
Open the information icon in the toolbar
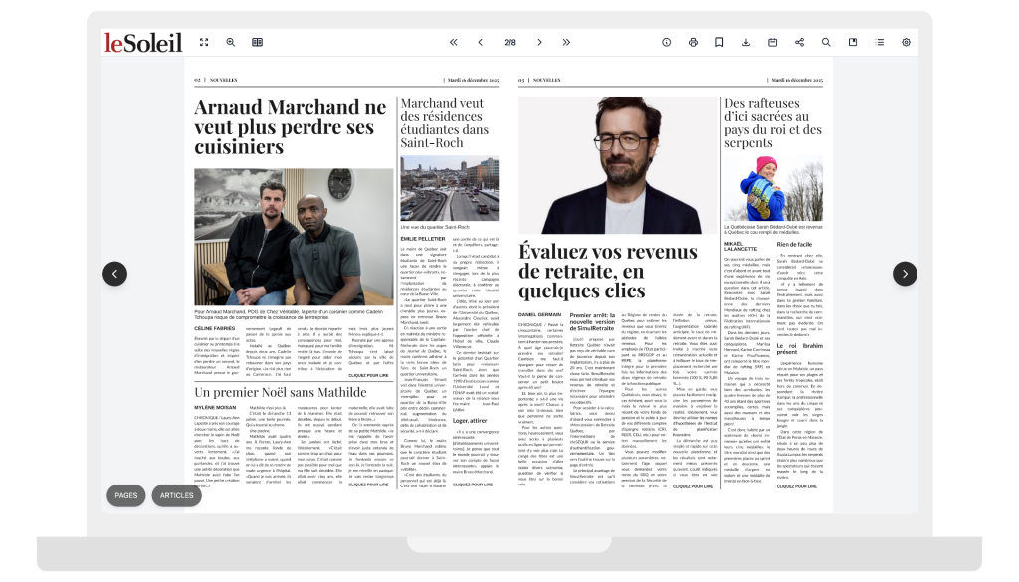coord(667,43)
